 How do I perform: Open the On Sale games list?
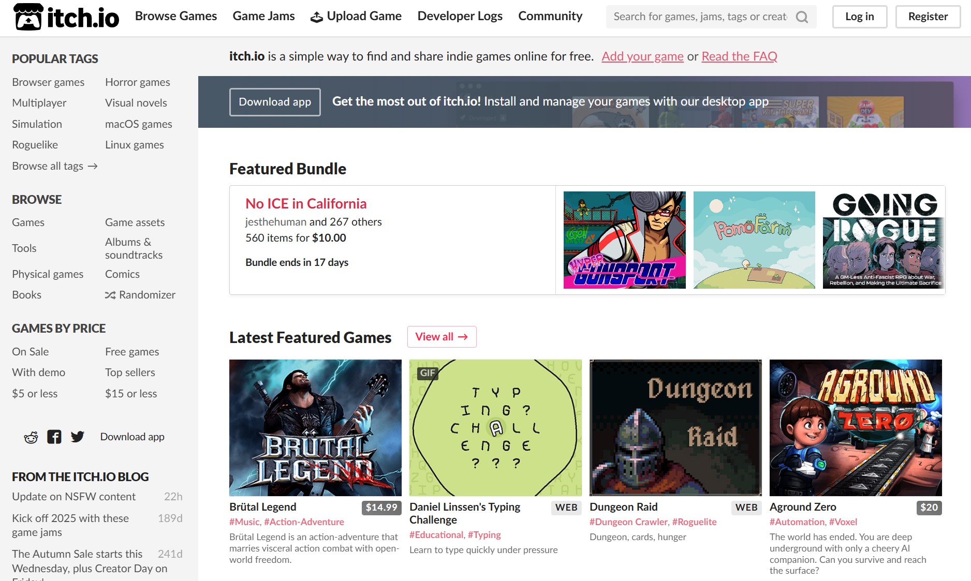pyautogui.click(x=31, y=352)
